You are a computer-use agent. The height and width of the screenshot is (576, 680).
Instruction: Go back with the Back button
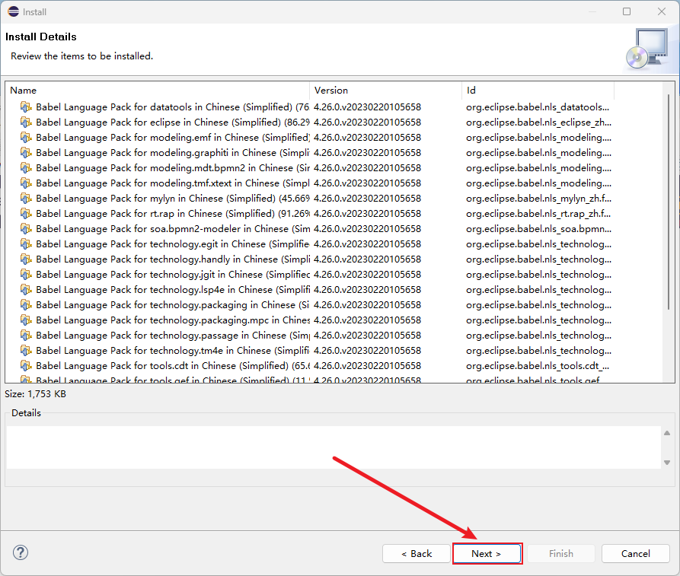point(417,553)
